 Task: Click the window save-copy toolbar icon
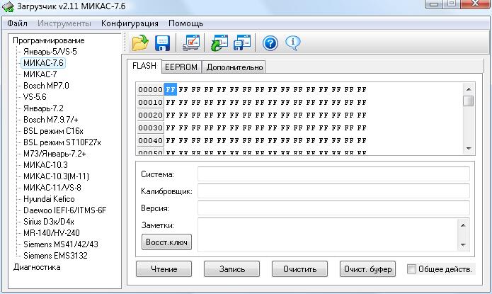pyautogui.click(x=242, y=43)
